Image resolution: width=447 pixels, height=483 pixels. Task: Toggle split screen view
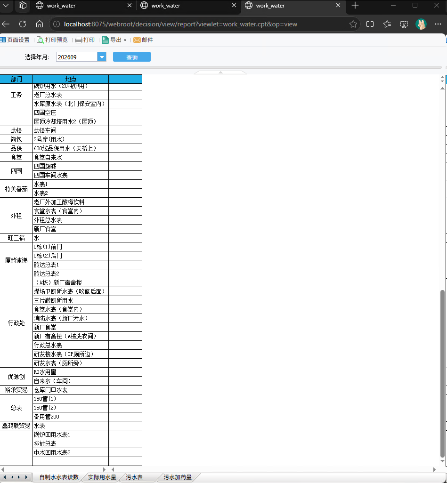pos(370,24)
